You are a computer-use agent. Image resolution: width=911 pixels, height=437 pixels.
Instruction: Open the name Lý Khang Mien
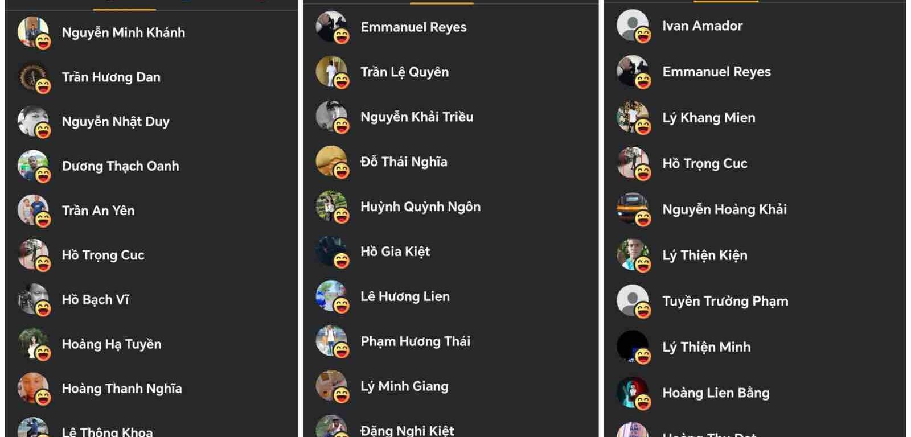point(709,118)
